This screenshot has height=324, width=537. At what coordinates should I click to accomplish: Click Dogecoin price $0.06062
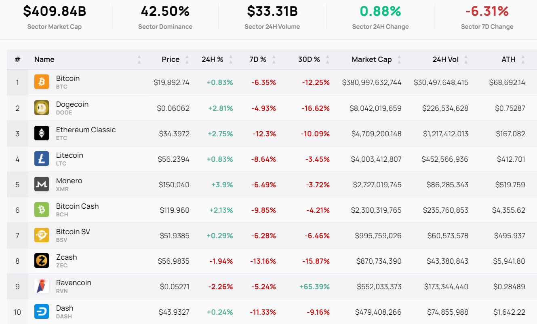[173, 108]
